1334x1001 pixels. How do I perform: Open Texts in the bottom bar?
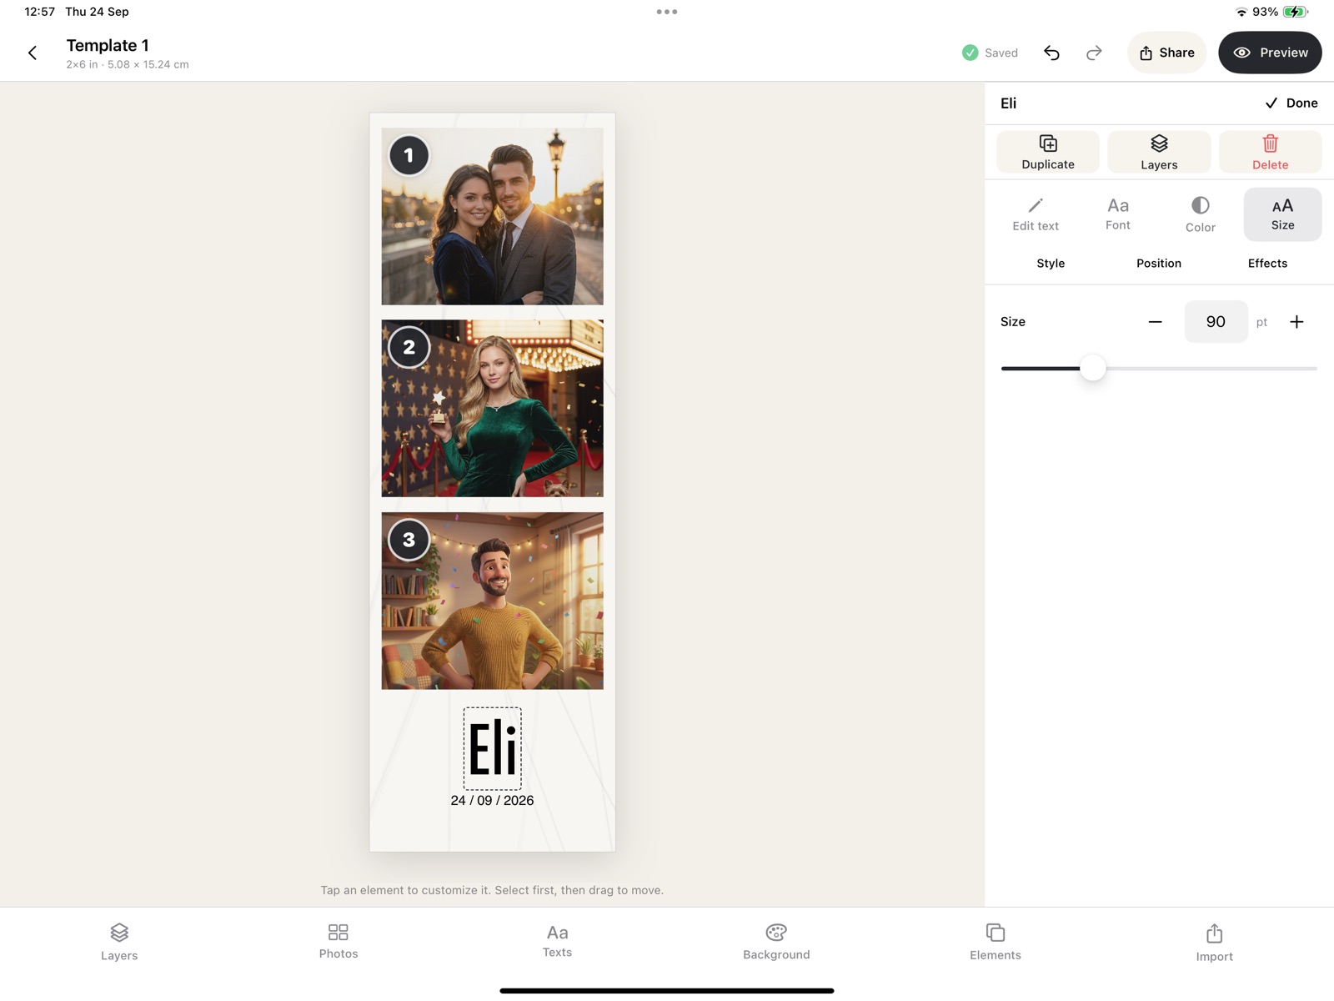557,943
